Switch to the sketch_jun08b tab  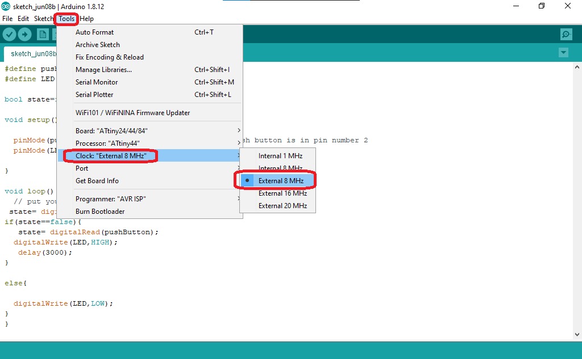point(31,54)
